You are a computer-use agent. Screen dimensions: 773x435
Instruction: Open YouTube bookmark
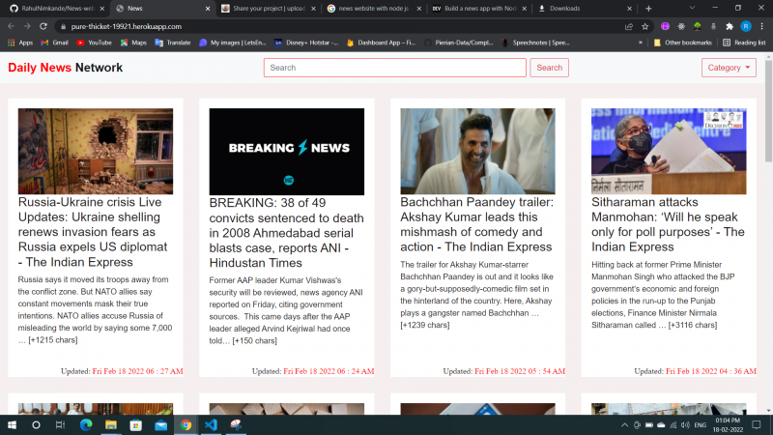(94, 43)
